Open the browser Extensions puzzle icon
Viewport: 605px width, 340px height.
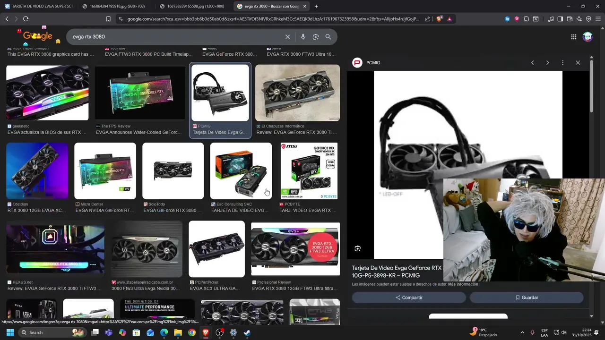526,19
